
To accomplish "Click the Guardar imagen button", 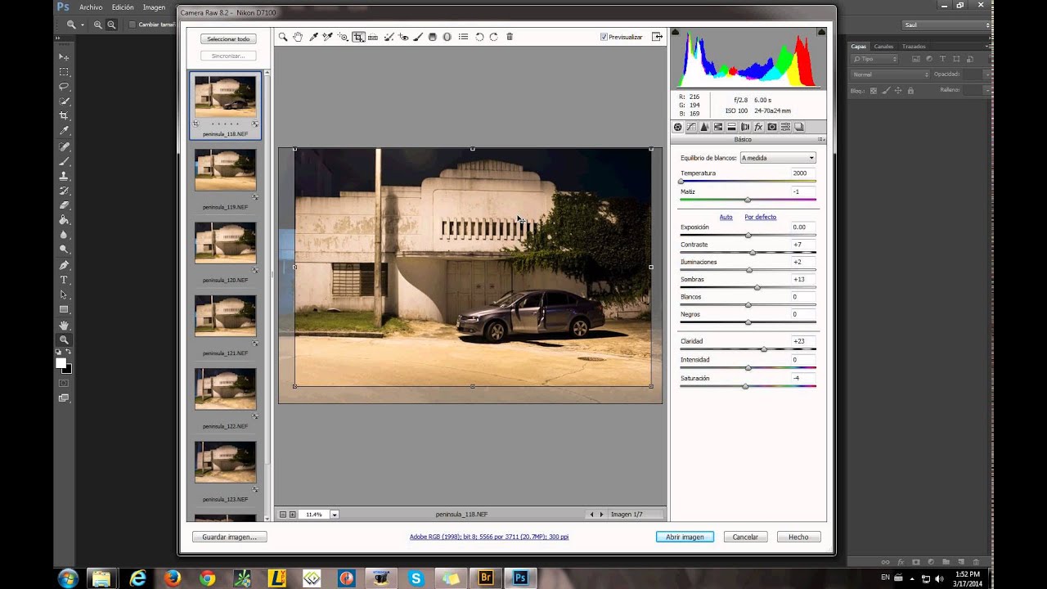I will (x=229, y=537).
